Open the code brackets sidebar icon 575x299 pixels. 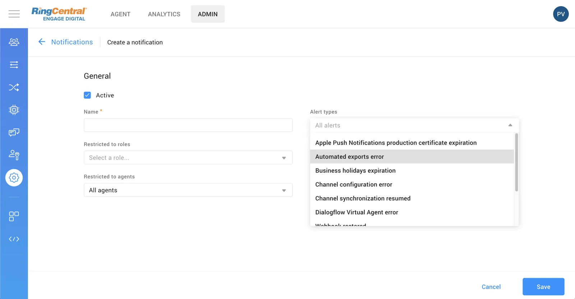click(x=14, y=239)
